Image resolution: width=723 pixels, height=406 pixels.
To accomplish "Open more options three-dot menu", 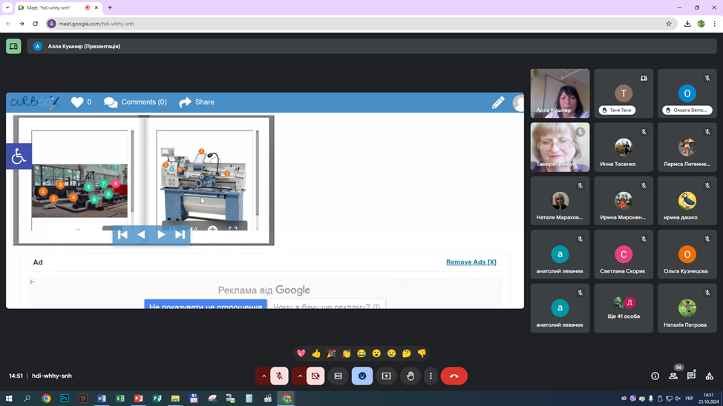I will pos(431,376).
